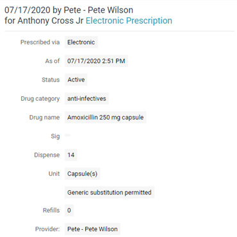The width and height of the screenshot is (237, 237).
Task: Click the Active status field
Action: coord(76,80)
